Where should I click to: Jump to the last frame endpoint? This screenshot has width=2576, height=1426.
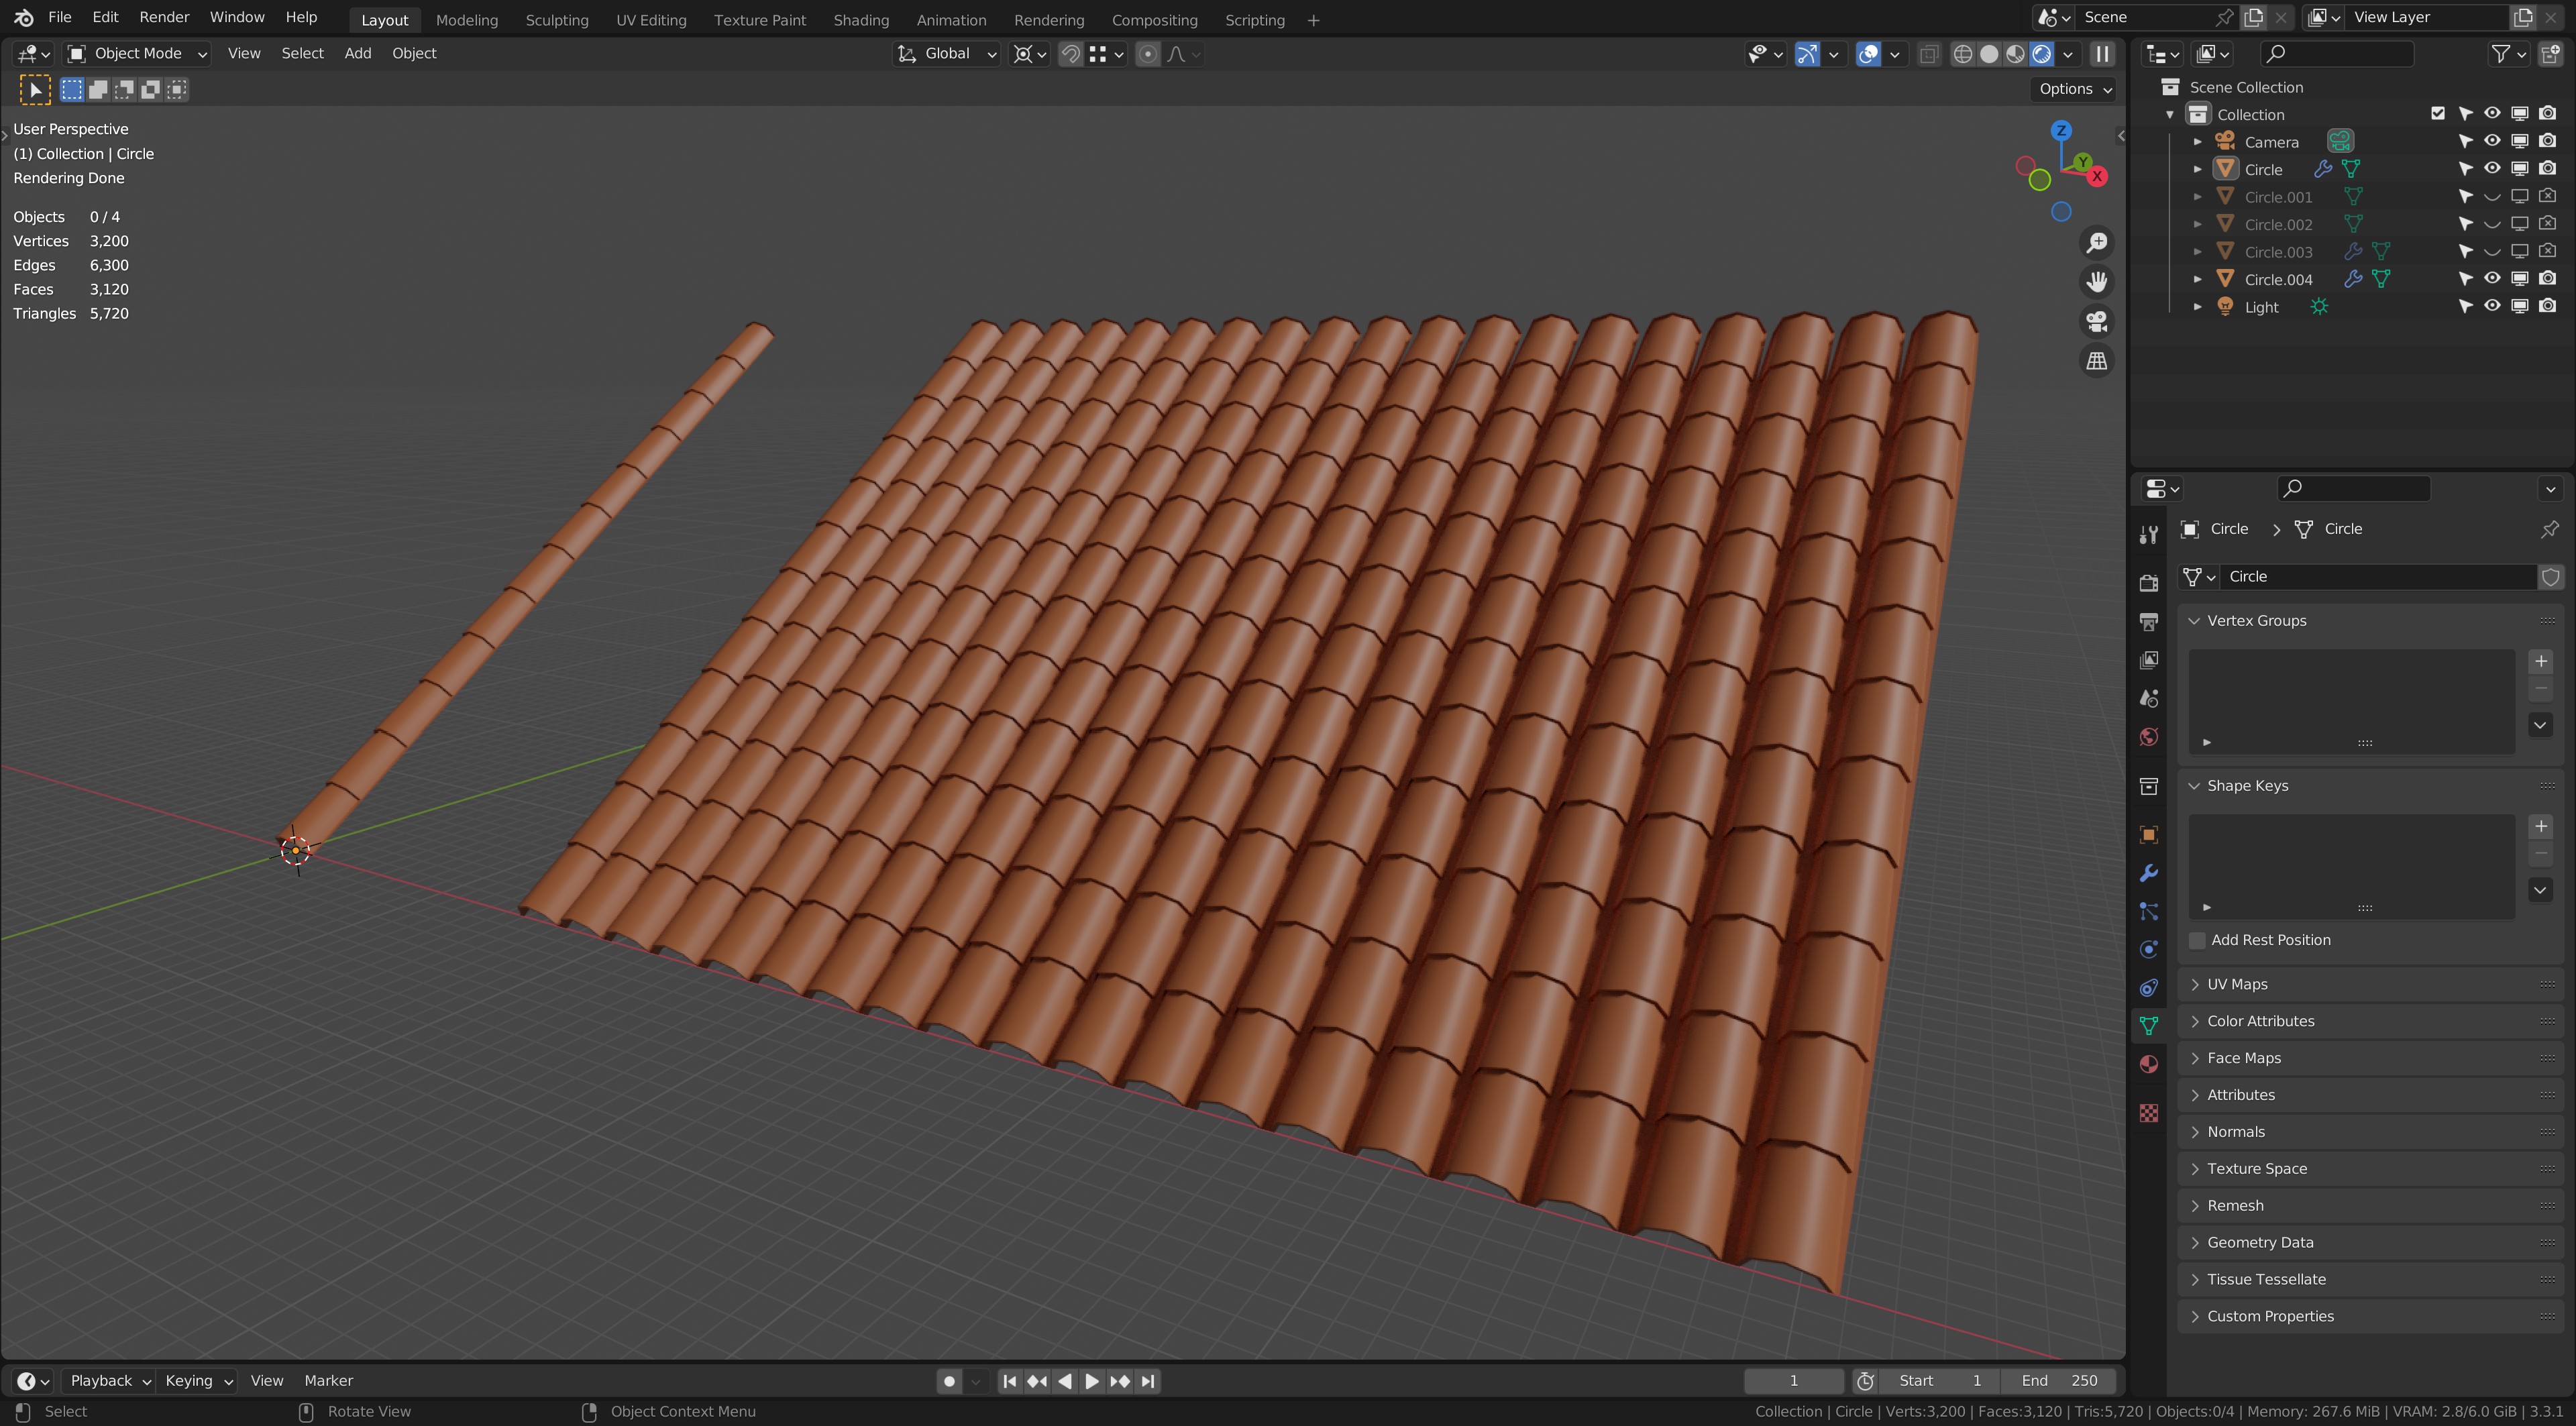[x=1148, y=1381]
